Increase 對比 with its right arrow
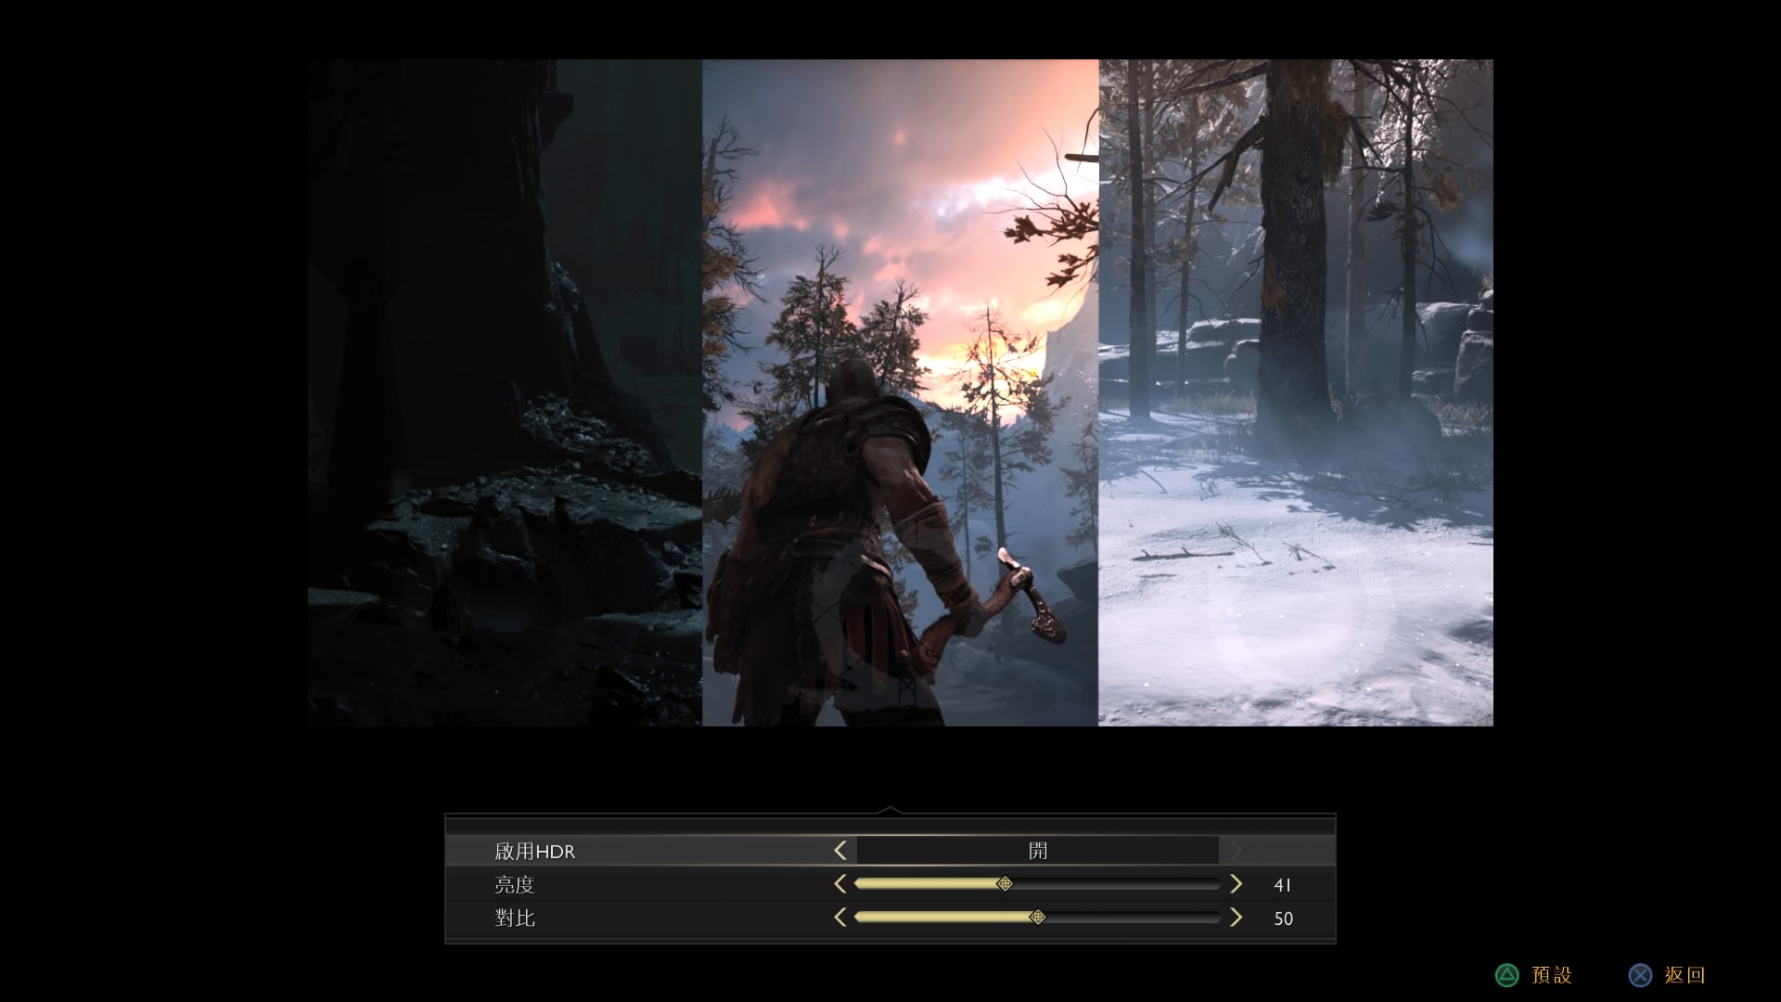Screen dimensions: 1781x1002 pyautogui.click(x=1236, y=918)
